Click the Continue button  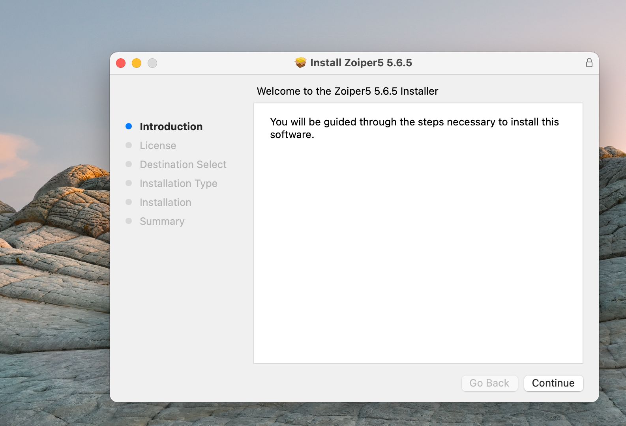(553, 383)
